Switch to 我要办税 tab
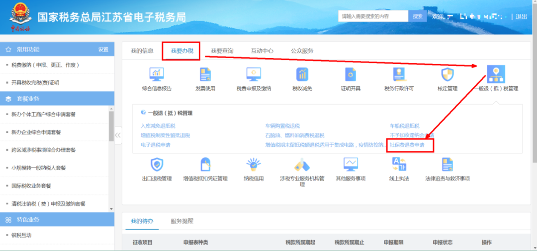537x251 pixels. [182, 51]
